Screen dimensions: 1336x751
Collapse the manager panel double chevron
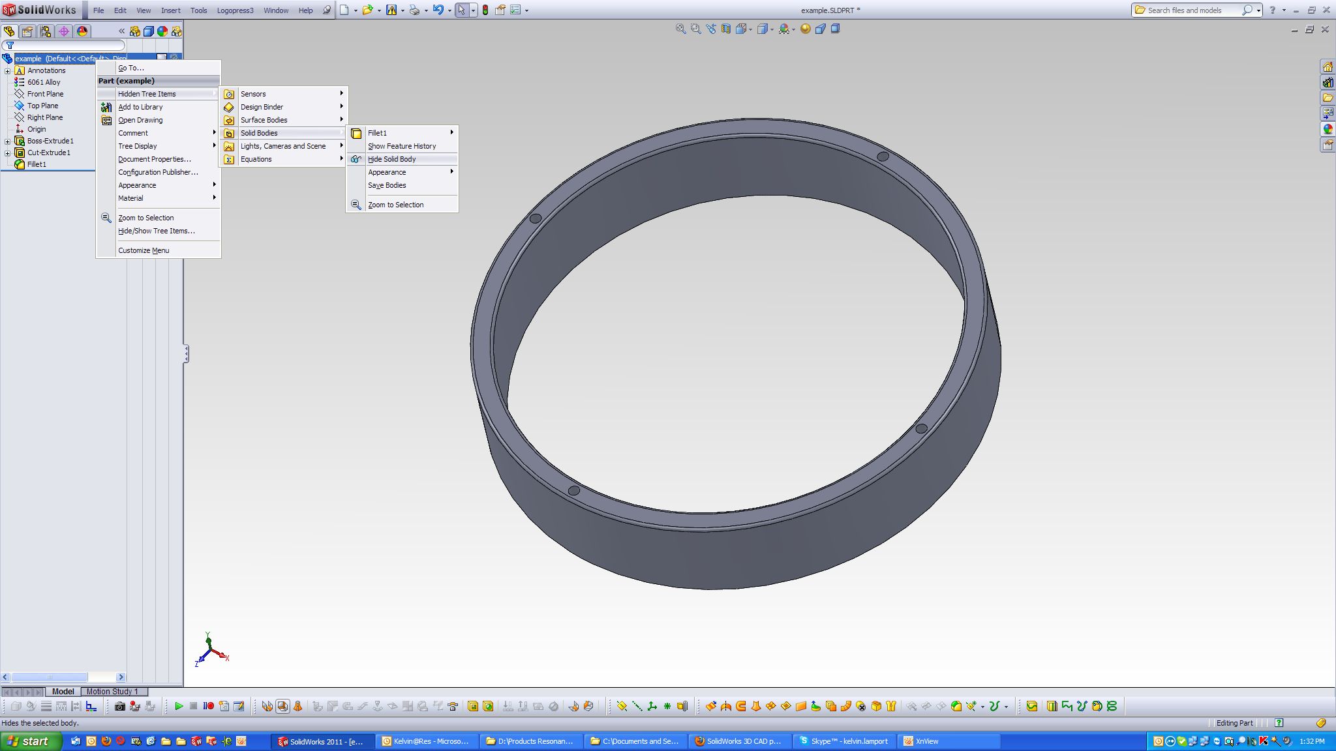point(121,31)
